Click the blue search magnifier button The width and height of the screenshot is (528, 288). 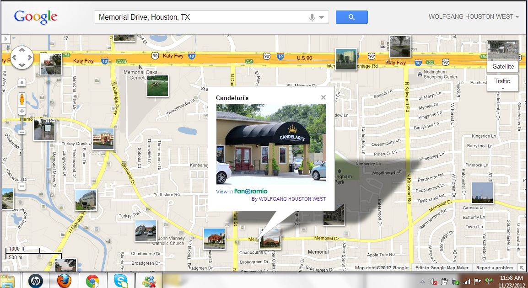coord(351,17)
